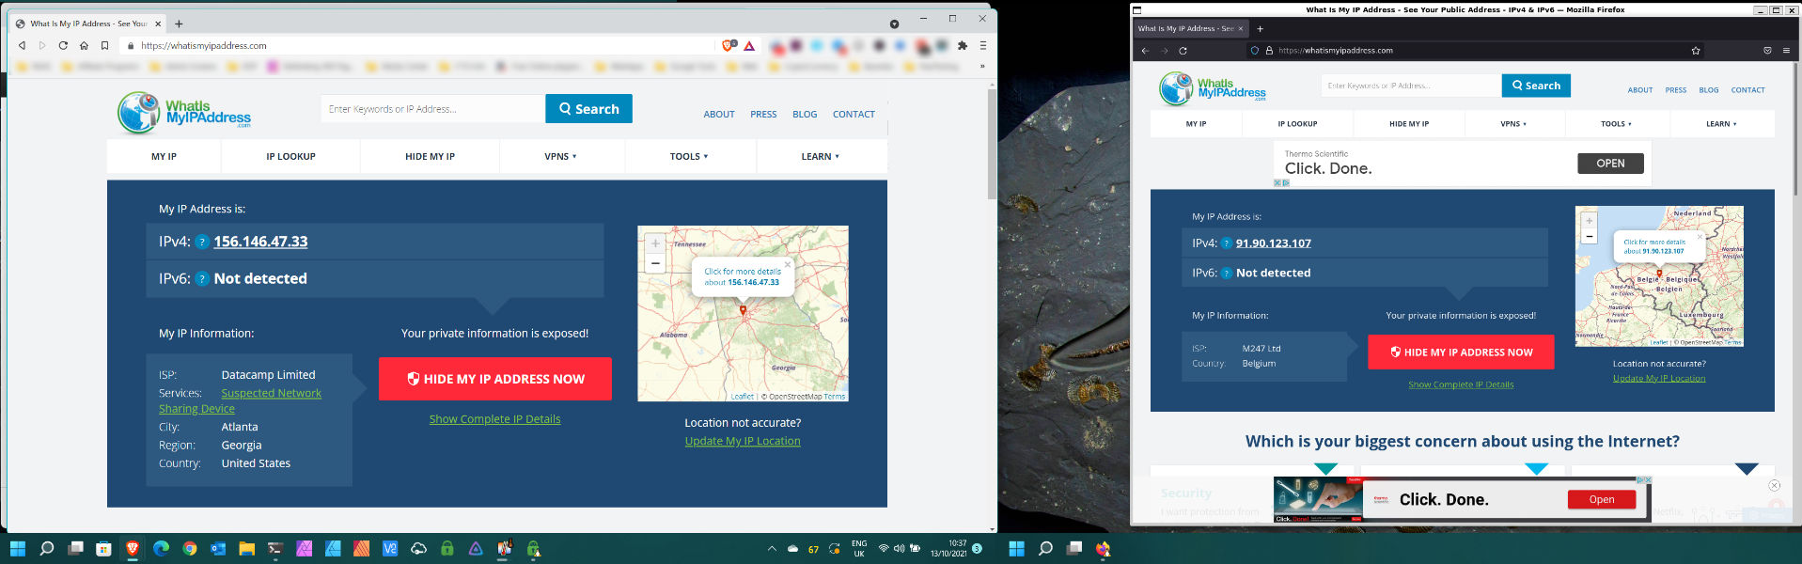Zoom in on the Firefox window's map

point(1590,221)
